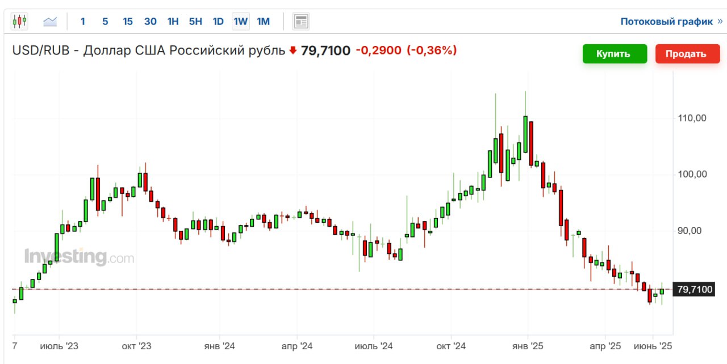Click the red down arrow price indicator
727x364 pixels.
(293, 50)
